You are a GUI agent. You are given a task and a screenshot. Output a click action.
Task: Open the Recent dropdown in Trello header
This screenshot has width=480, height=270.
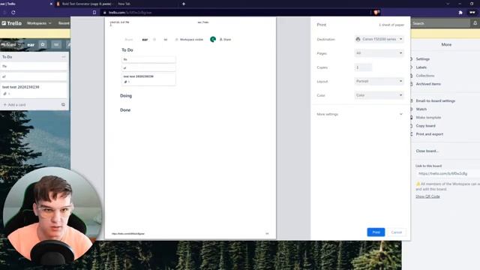pyautogui.click(x=64, y=23)
